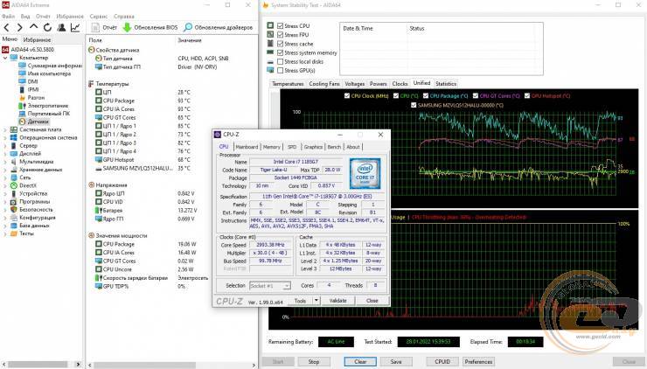Click the Отчёт report toolbar button
Image resolution: width=647 pixels, height=369 pixels.
104,28
